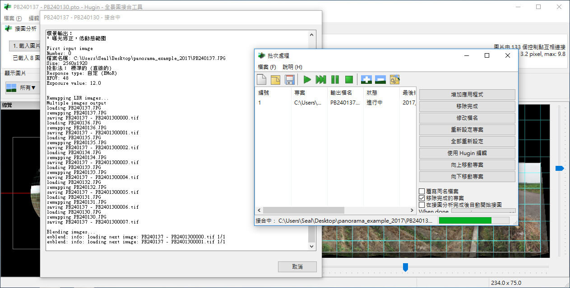Click the skip project fast-forward icon
This screenshot has height=288, width=570.
(x=321, y=80)
